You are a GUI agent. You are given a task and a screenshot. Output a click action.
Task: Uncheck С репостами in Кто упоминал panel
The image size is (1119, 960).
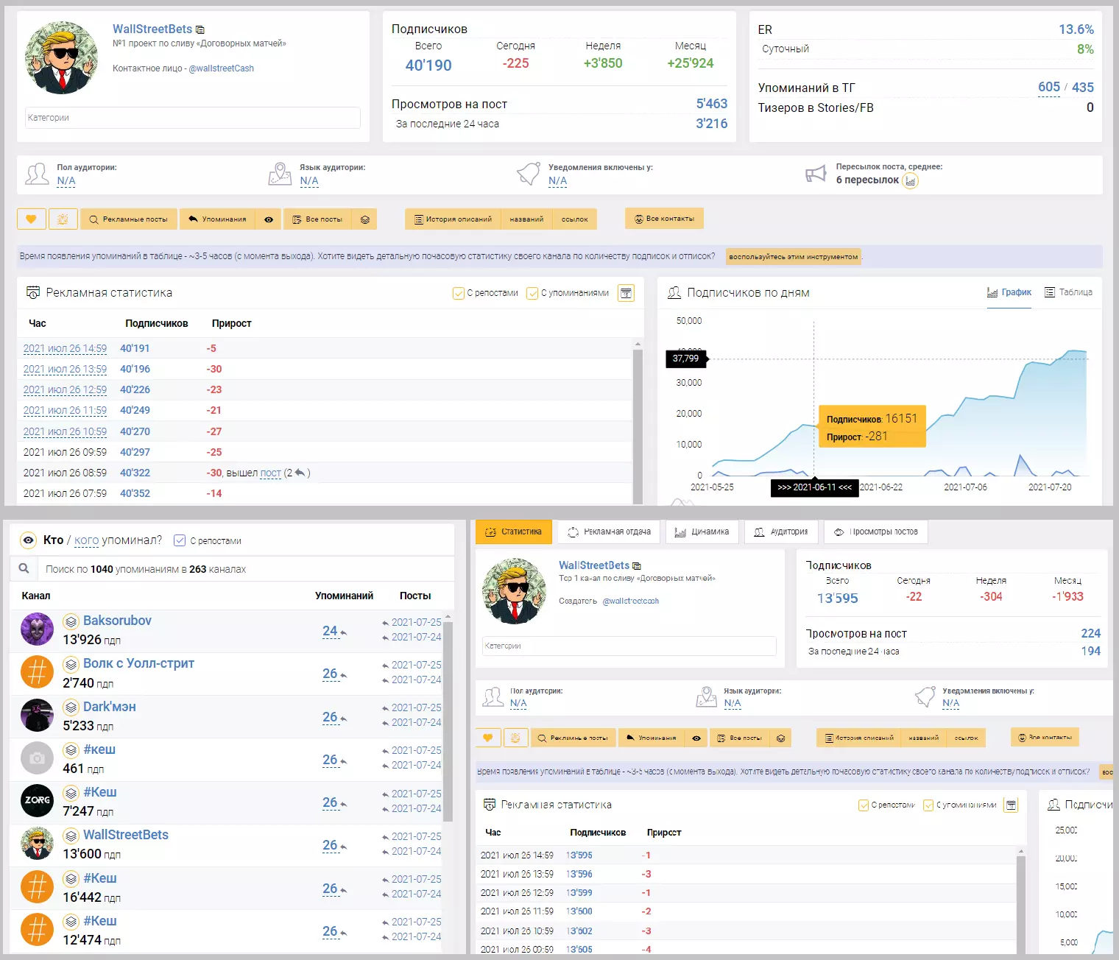coord(180,540)
